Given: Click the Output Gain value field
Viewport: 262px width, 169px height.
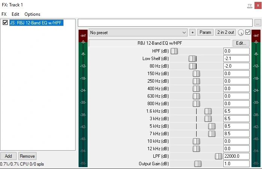Looking at the screenshot, I should tap(236, 164).
